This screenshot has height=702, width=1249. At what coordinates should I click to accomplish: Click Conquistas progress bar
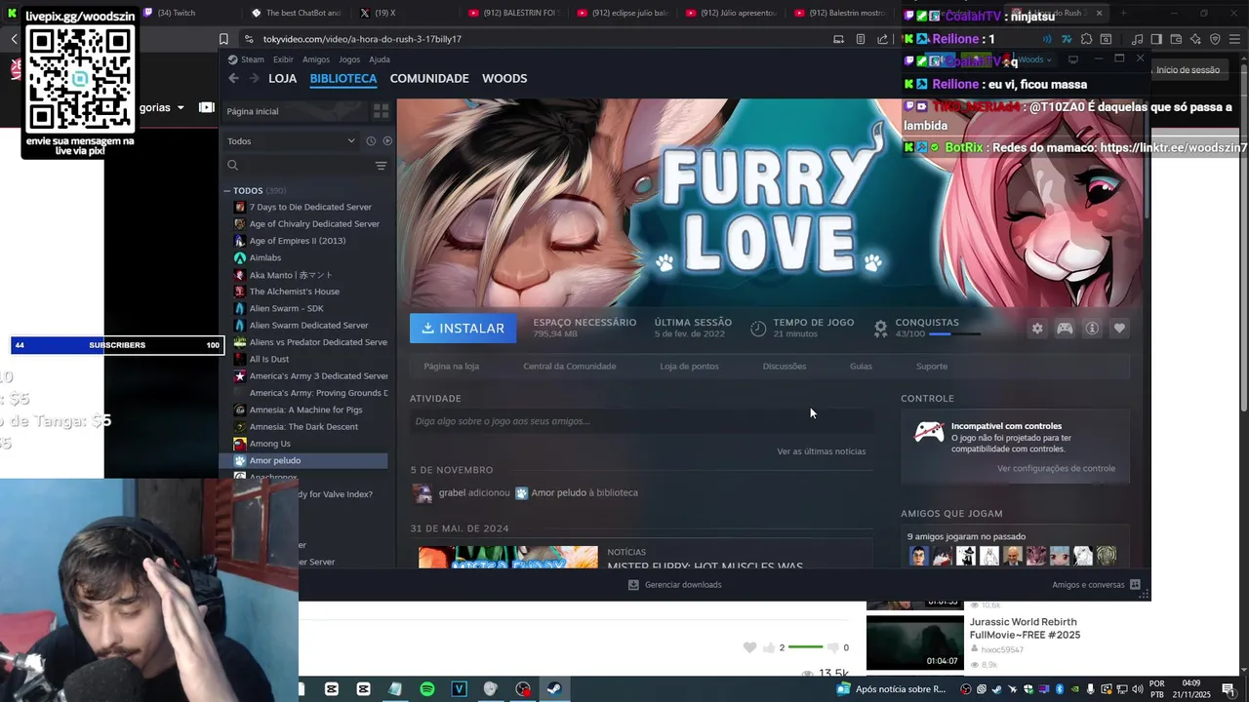(x=954, y=334)
